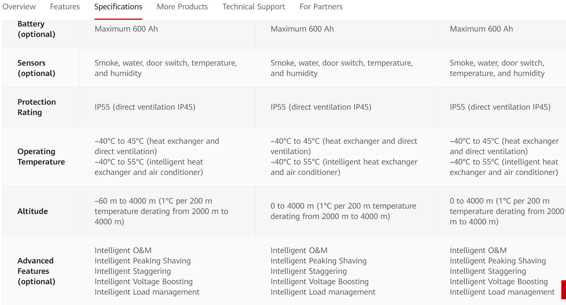Click the red side button at right edge
Screen dimensions: 566x305
click(563, 290)
